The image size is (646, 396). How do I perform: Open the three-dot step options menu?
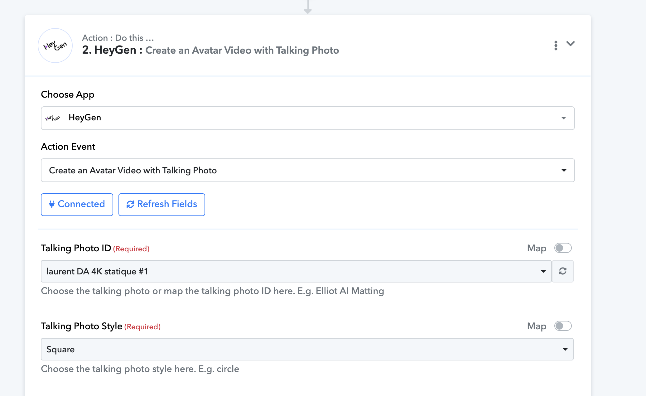(556, 46)
